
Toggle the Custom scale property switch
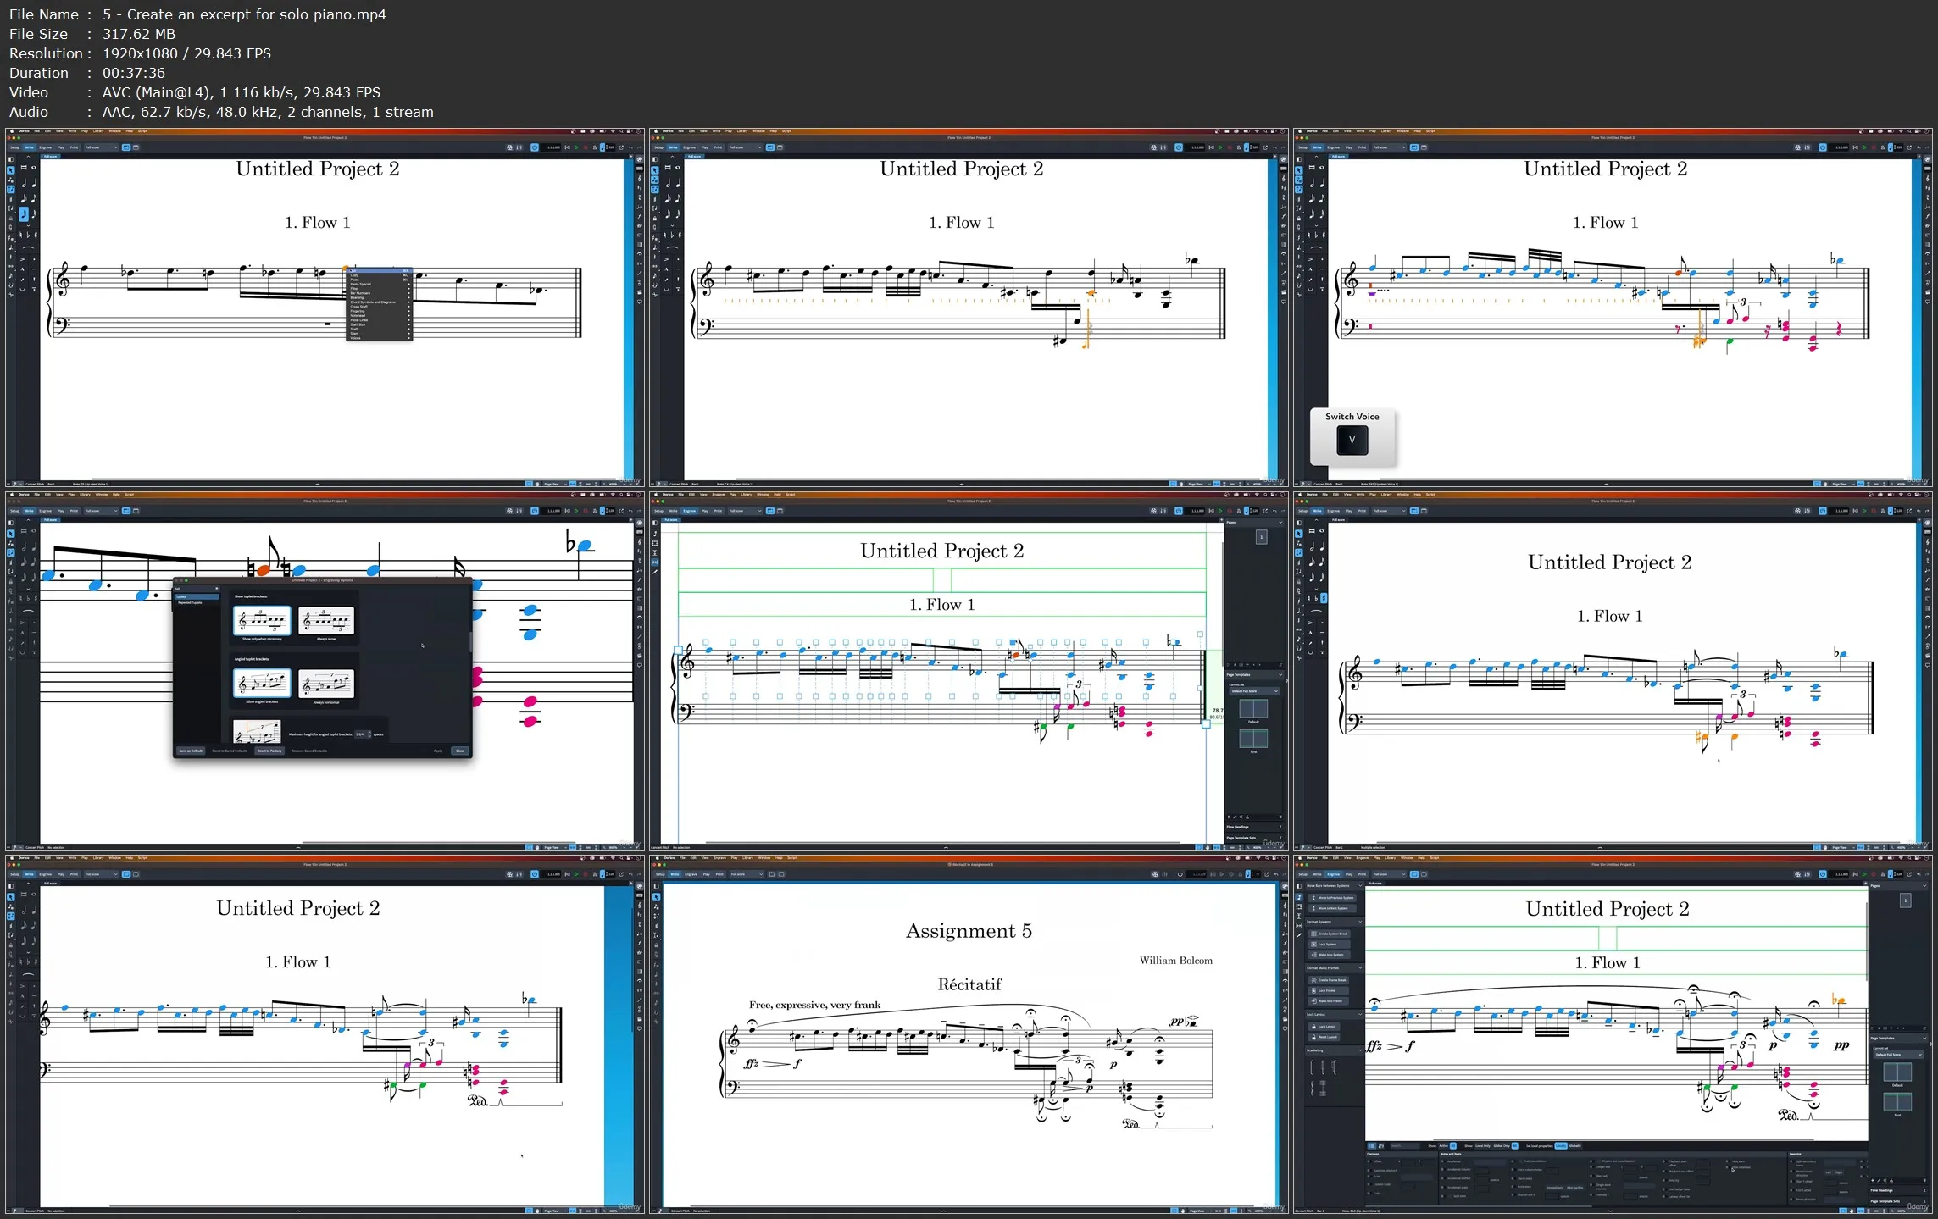[x=1369, y=1184]
